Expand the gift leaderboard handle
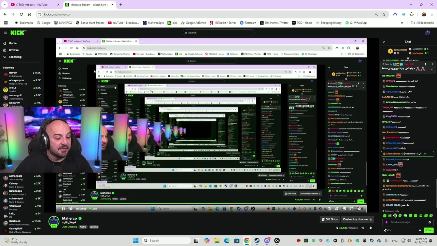 click(x=408, y=58)
